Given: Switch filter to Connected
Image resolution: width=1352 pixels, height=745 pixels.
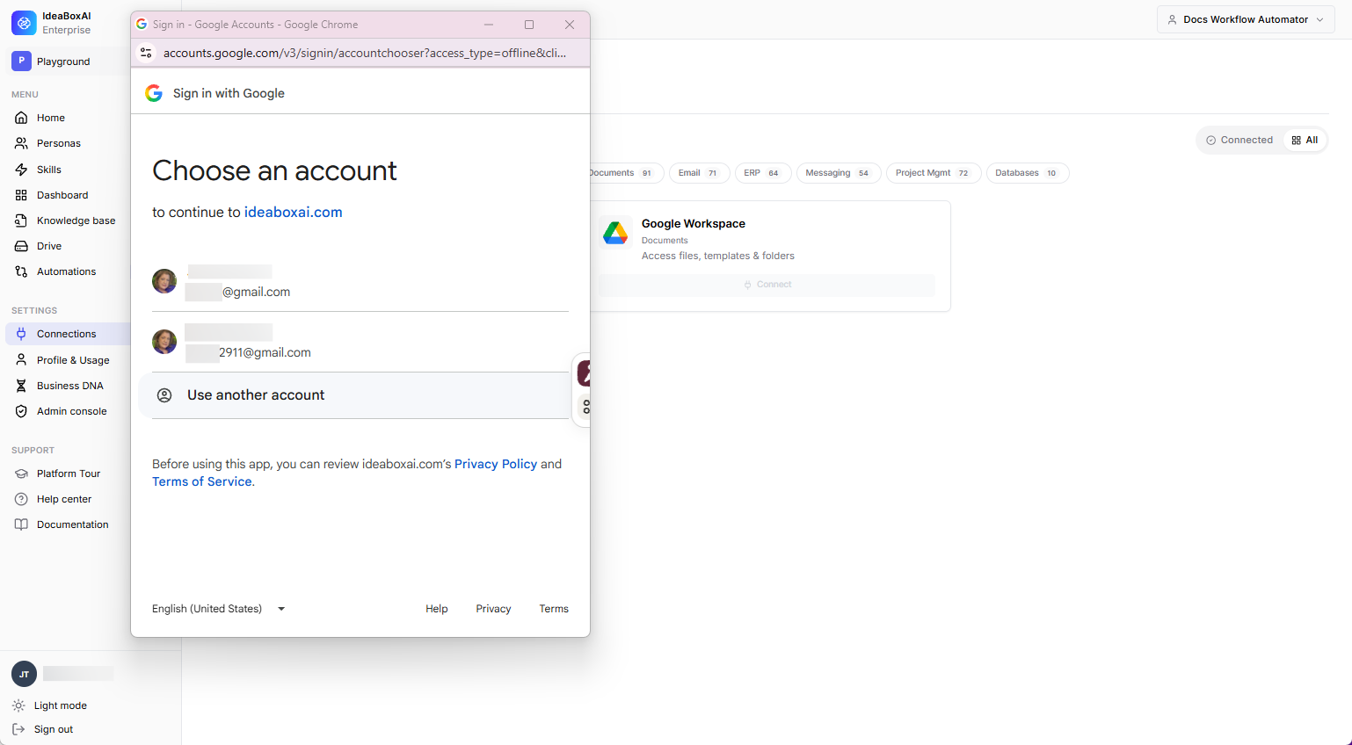Looking at the screenshot, I should coord(1239,140).
